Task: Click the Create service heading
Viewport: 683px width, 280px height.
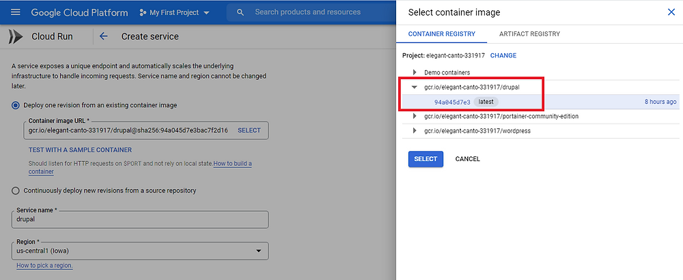Action: tap(150, 37)
